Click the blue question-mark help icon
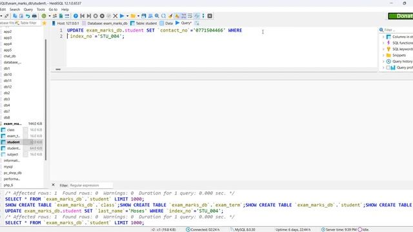Screen dimensions: 413x232 click(x=76, y=16)
